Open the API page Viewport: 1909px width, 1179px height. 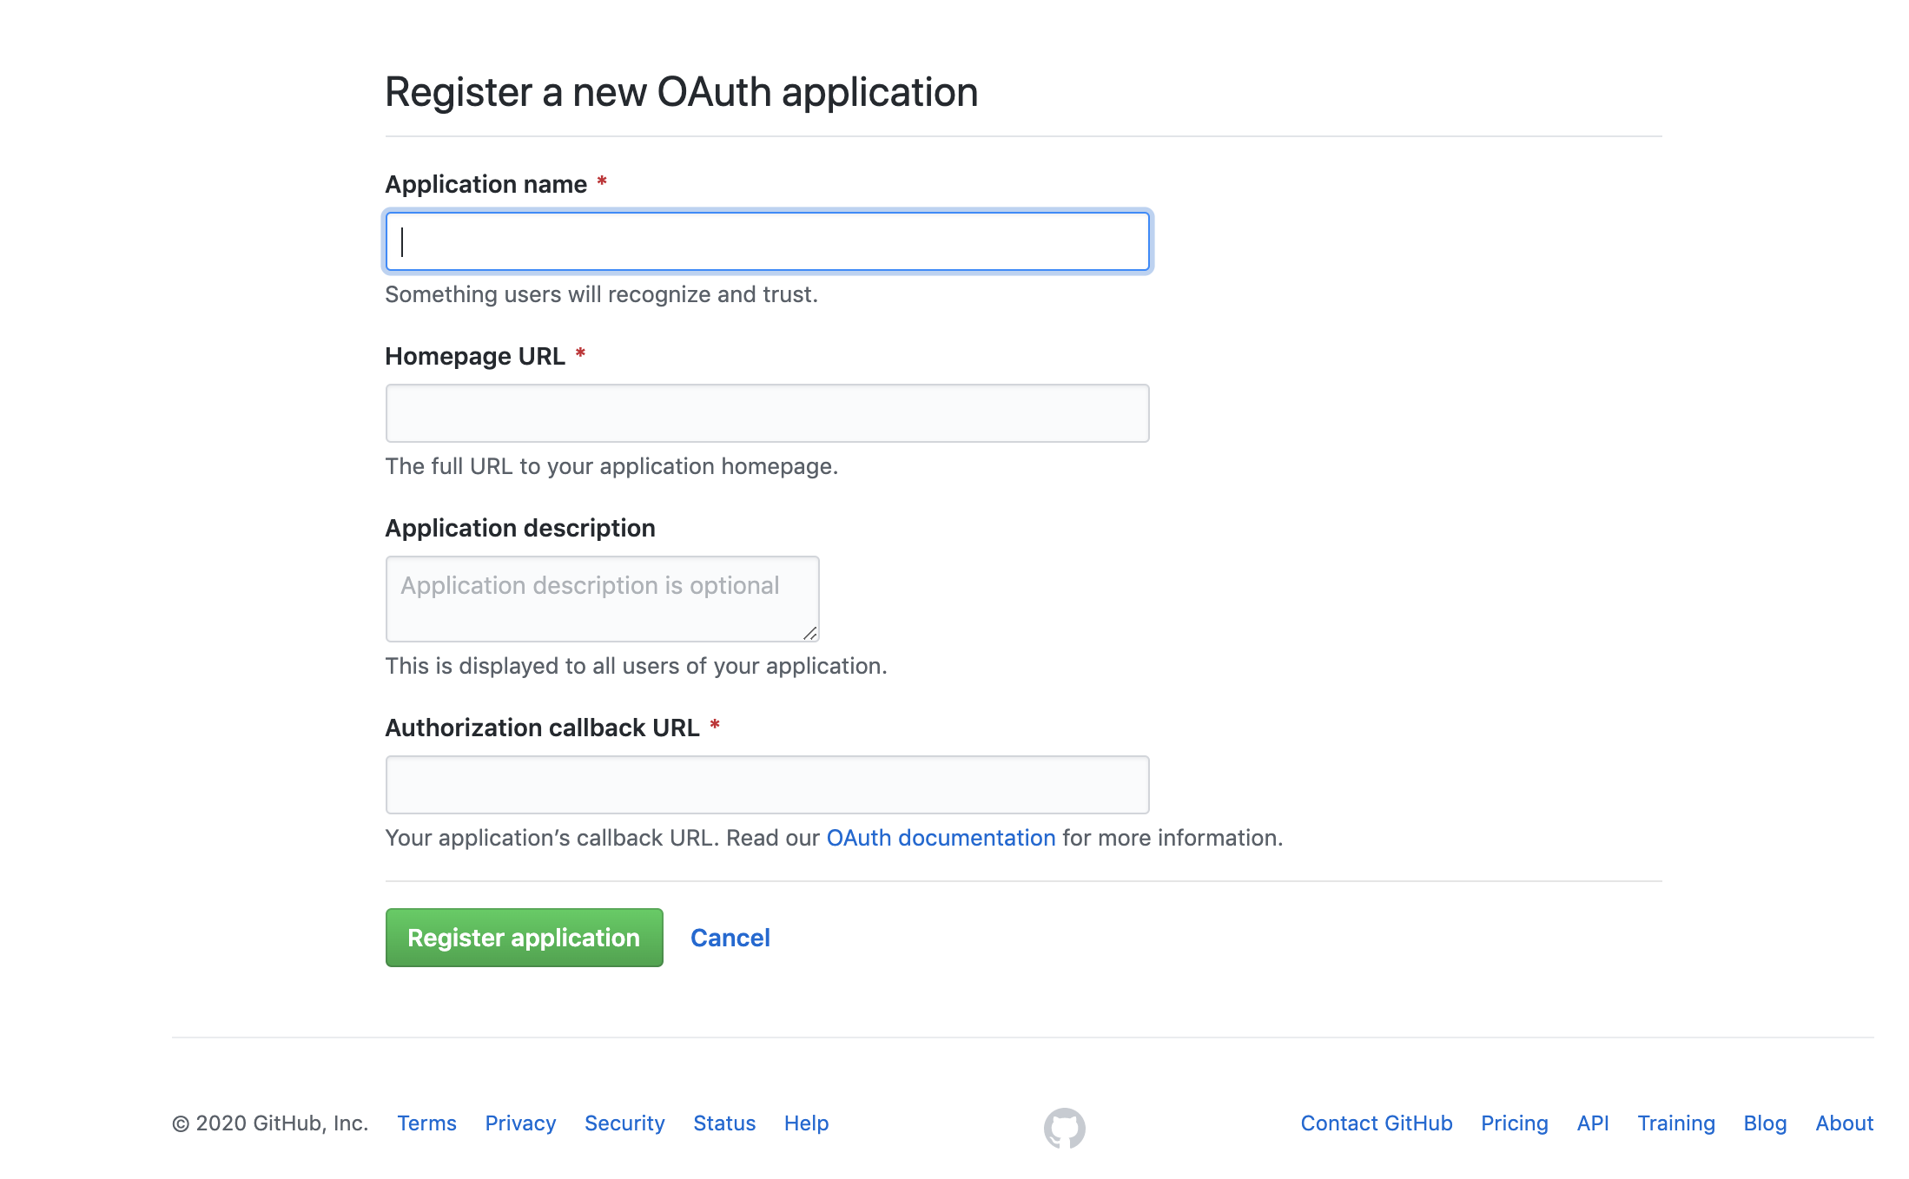pyautogui.click(x=1592, y=1123)
